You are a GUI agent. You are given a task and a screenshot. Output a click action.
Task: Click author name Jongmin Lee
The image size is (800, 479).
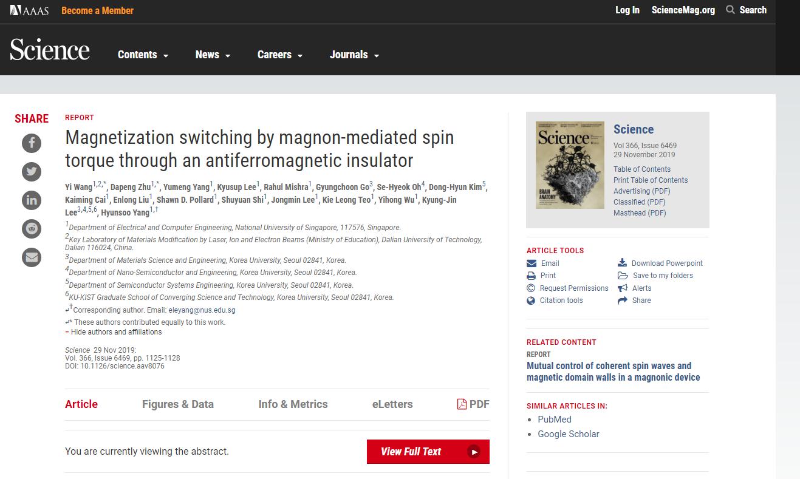[293, 200]
